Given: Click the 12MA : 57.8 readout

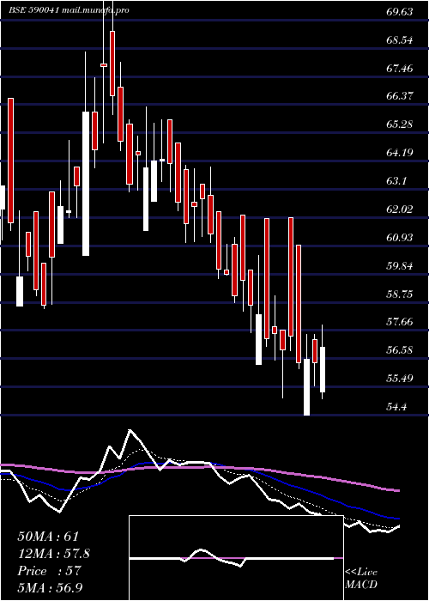Looking at the screenshot, I should 54,554.
